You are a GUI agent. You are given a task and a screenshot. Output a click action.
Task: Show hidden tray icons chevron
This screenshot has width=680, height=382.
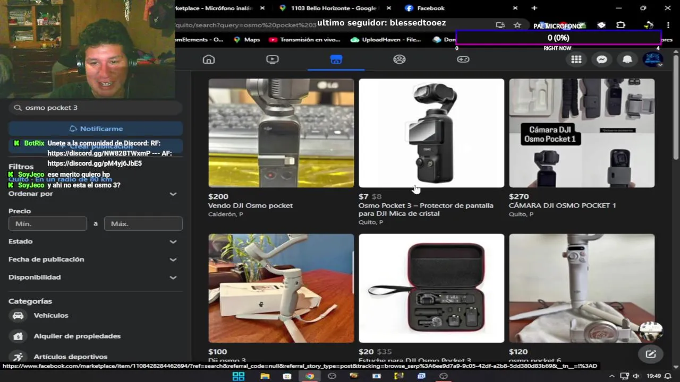(611, 376)
